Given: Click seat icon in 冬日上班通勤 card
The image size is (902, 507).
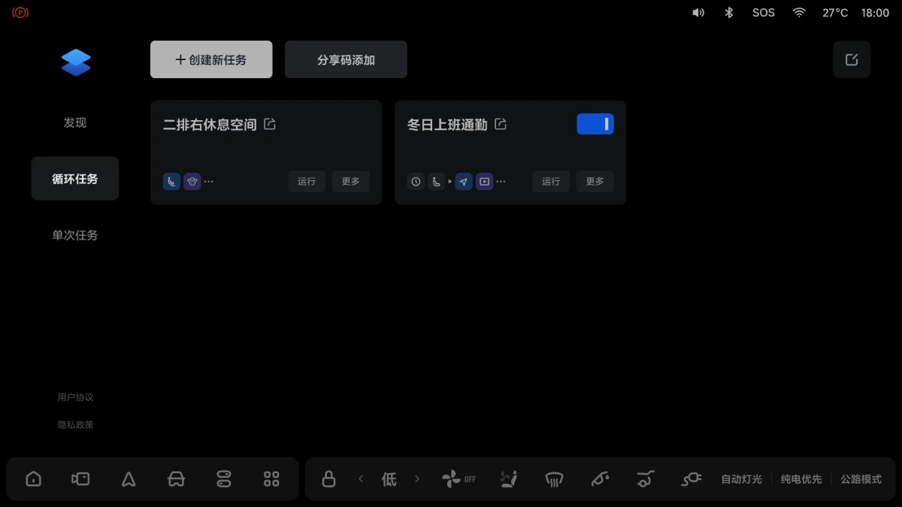Looking at the screenshot, I should [x=437, y=181].
